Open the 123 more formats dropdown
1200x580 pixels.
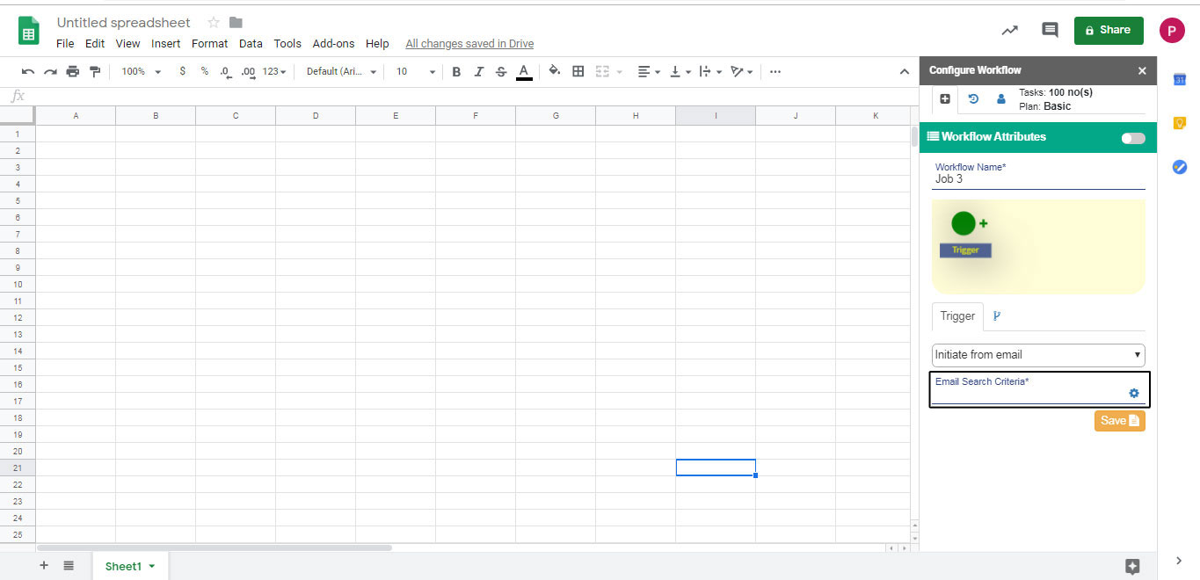pyautogui.click(x=274, y=71)
